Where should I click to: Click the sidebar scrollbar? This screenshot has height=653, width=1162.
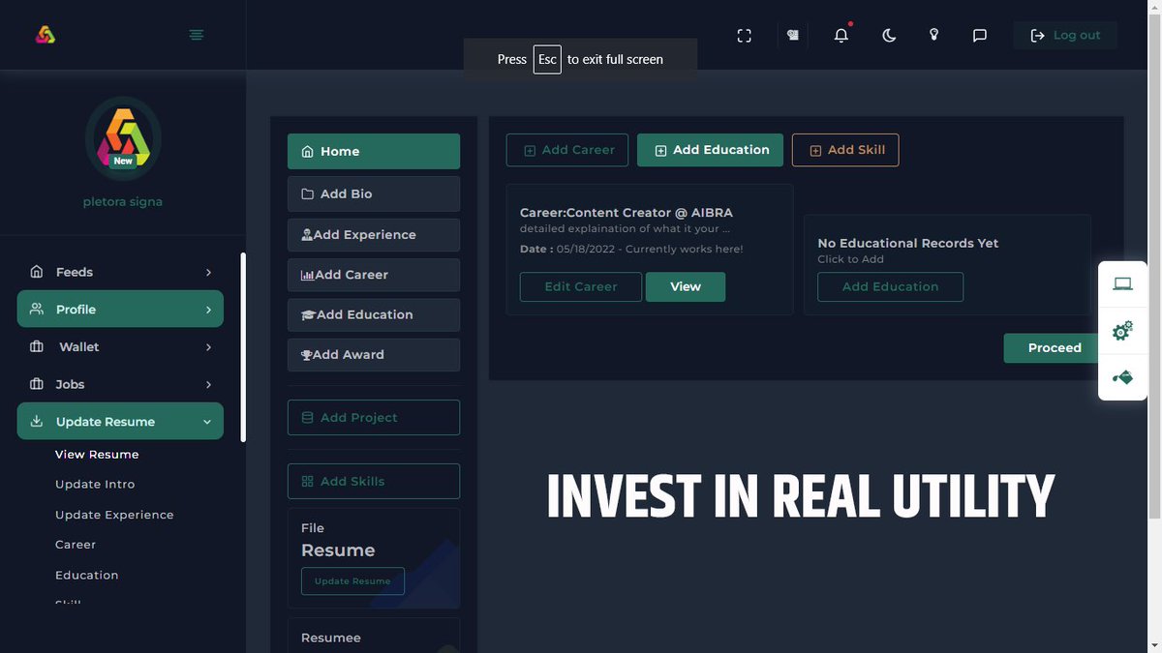243,347
